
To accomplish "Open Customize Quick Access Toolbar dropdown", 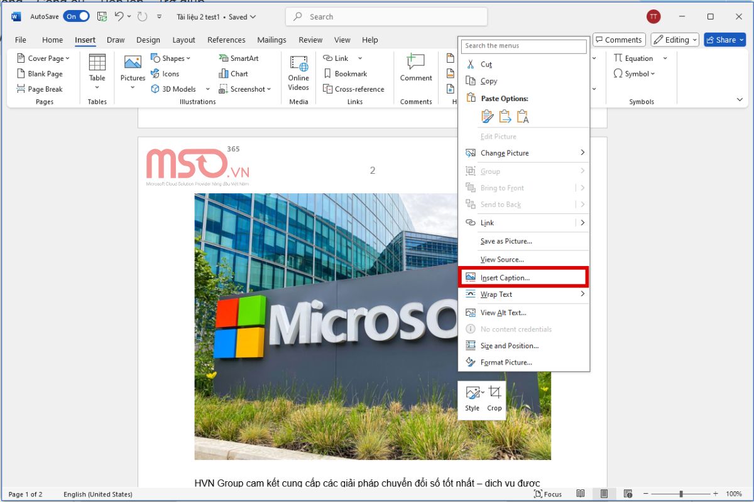I will [x=159, y=17].
